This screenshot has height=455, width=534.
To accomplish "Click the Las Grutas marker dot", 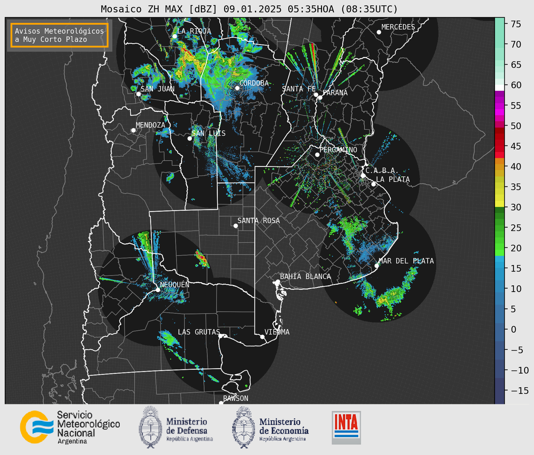I will coord(221,336).
